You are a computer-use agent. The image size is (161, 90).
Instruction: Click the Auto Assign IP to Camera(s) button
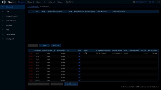(x=38, y=84)
